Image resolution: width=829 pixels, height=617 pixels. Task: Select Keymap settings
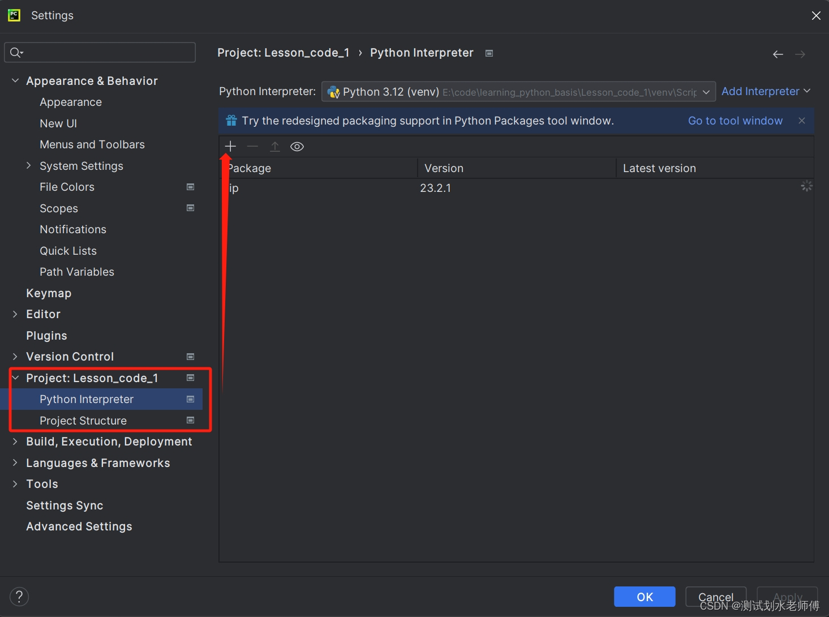click(x=49, y=293)
